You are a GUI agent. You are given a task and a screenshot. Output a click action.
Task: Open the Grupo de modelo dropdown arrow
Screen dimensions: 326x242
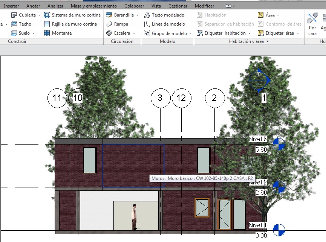[190, 33]
